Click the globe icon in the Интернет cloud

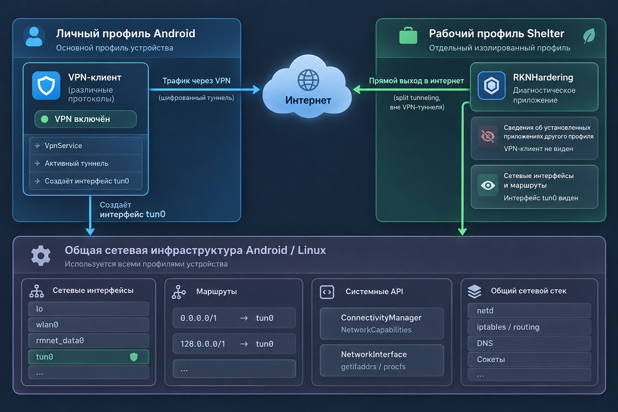pos(308,80)
